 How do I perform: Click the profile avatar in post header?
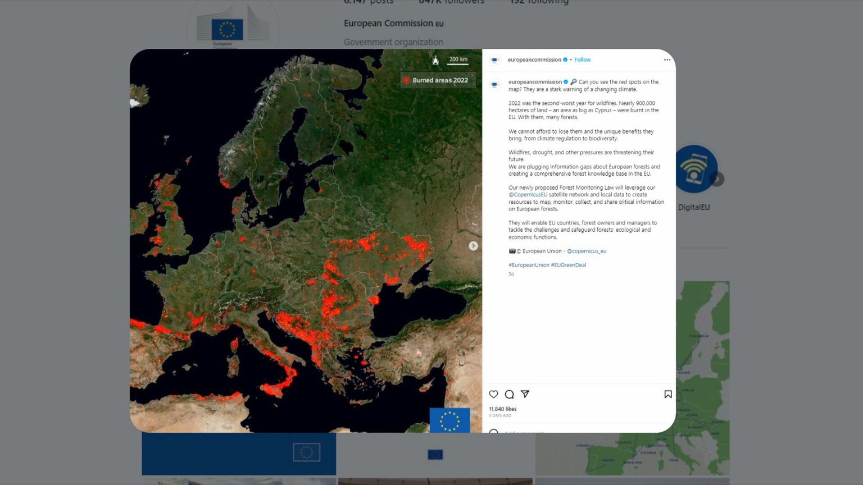pyautogui.click(x=494, y=60)
